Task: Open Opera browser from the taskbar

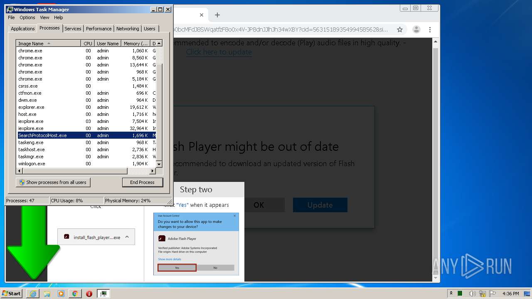Action: [x=89, y=294]
